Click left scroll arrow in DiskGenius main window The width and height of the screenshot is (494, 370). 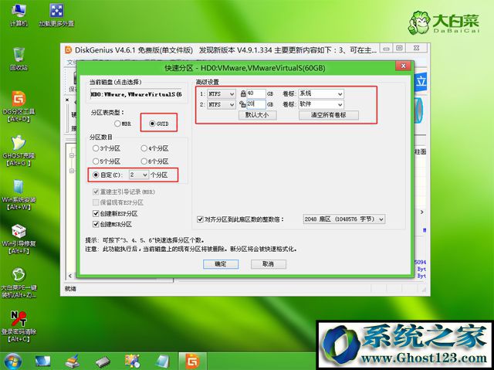point(70,276)
